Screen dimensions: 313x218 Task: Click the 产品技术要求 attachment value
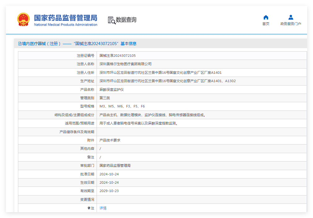(x=110, y=140)
